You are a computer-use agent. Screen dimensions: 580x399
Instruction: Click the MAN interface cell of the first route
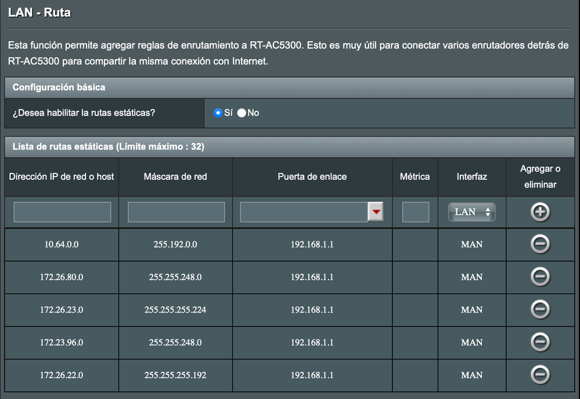[x=471, y=244]
